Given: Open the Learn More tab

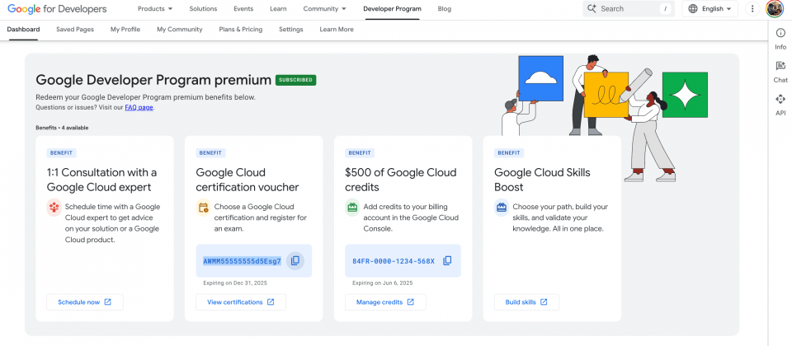Looking at the screenshot, I should (x=337, y=30).
